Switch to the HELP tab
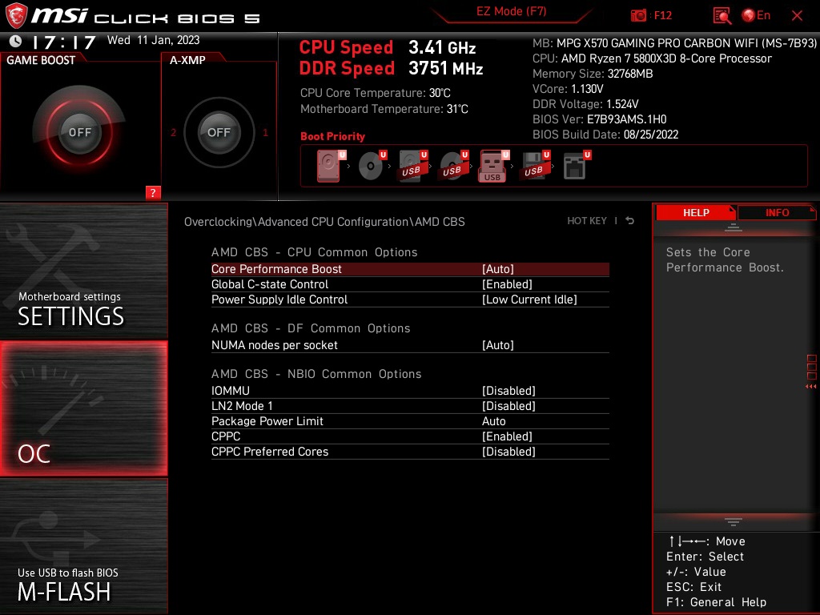 696,213
